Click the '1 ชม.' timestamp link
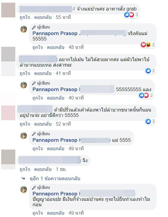The width and height of the screenshot is (168, 217). [61, 169]
